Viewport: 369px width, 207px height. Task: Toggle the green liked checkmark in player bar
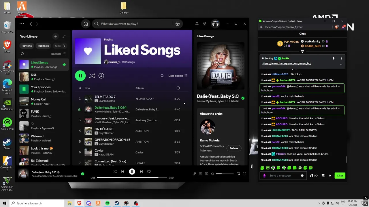[x=82, y=174]
